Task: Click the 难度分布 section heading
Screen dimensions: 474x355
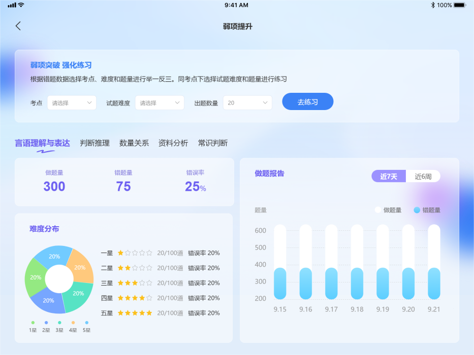Action: tap(44, 229)
